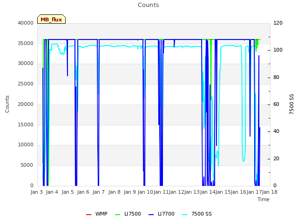The image size is (298, 223).
Task: Click the 'Jan 6' x-axis tick label
Action: (83, 192)
